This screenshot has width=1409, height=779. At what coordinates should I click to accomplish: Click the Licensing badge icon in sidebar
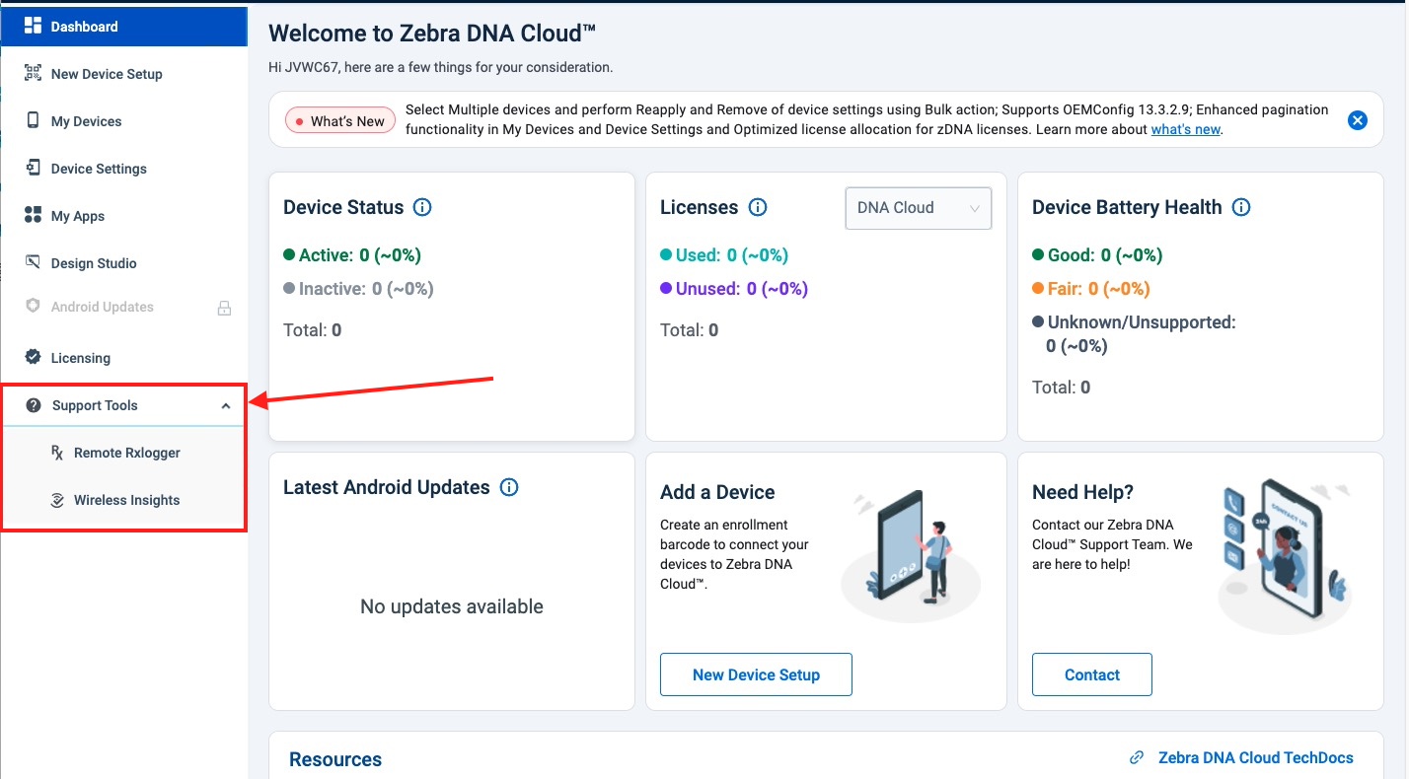click(x=34, y=358)
